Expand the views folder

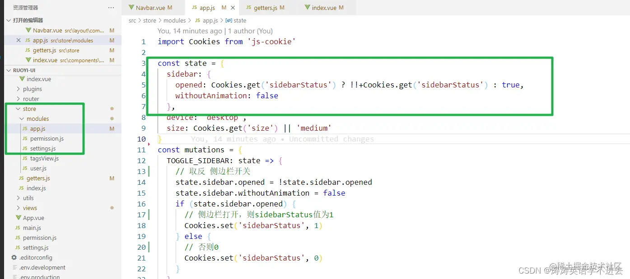[30, 208]
